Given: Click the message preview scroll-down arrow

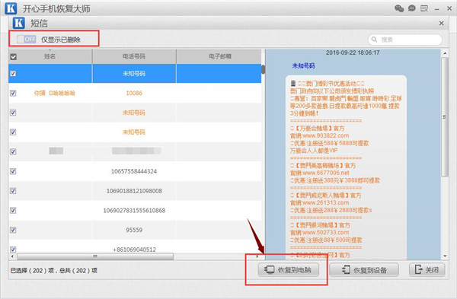Looking at the screenshot, I should point(445,256).
